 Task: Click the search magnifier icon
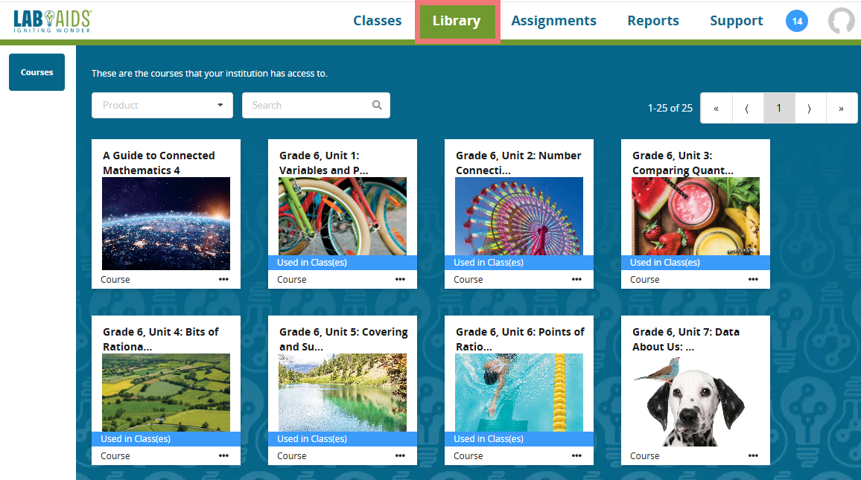tap(377, 105)
